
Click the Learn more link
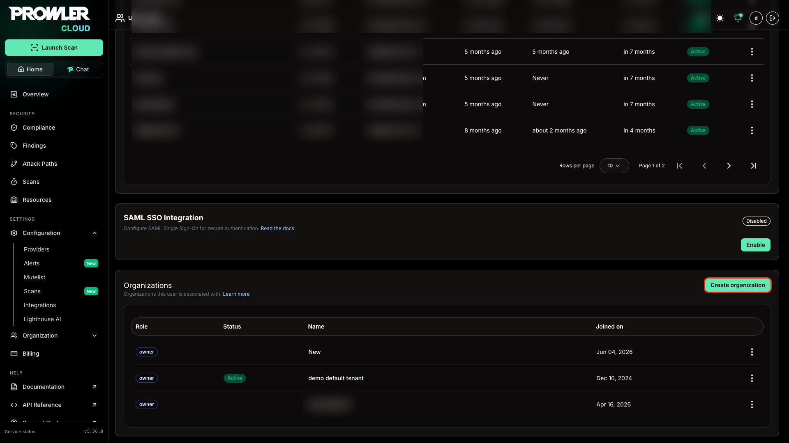236,294
